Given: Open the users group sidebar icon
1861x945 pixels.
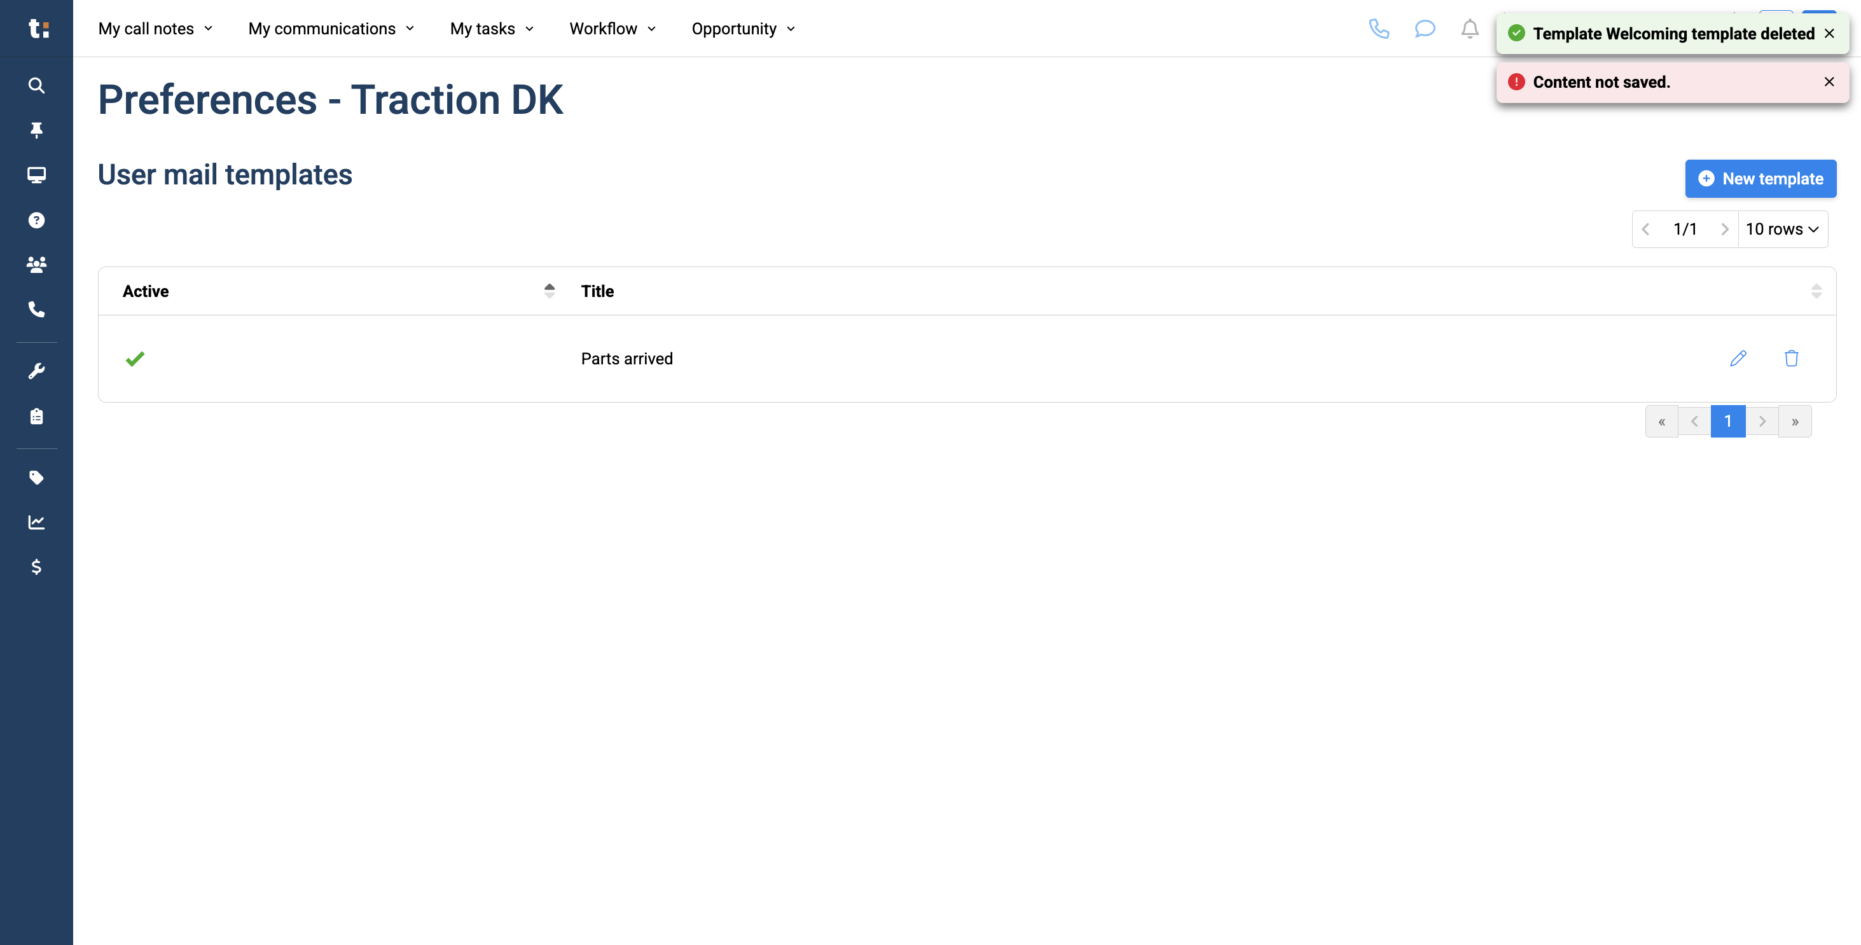Looking at the screenshot, I should point(36,265).
